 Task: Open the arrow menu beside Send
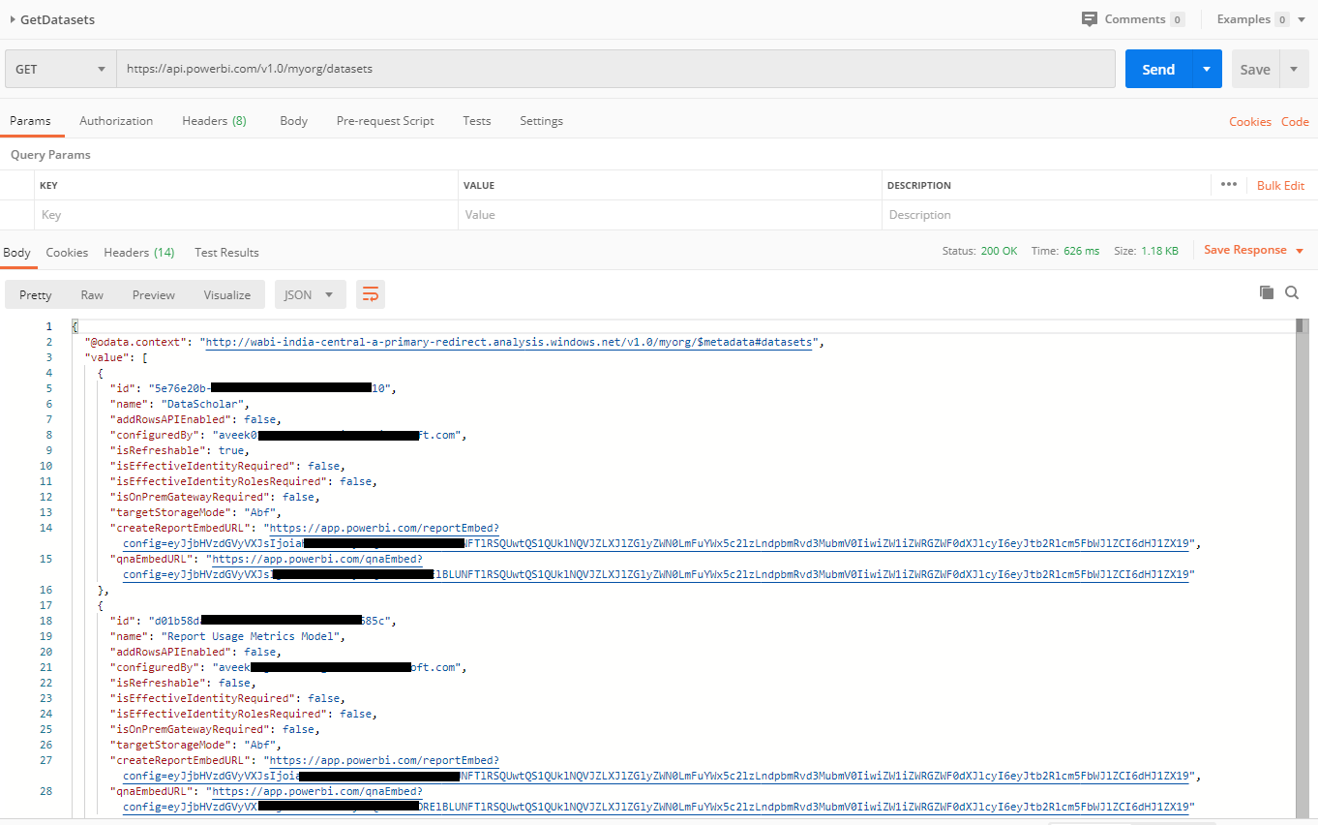1207,70
